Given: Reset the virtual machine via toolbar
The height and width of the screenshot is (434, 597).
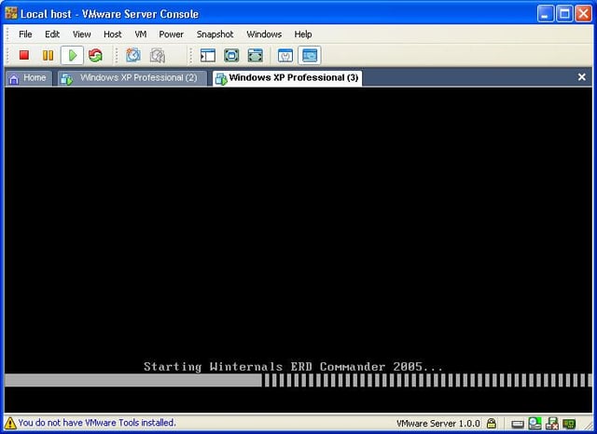Looking at the screenshot, I should click(x=95, y=56).
